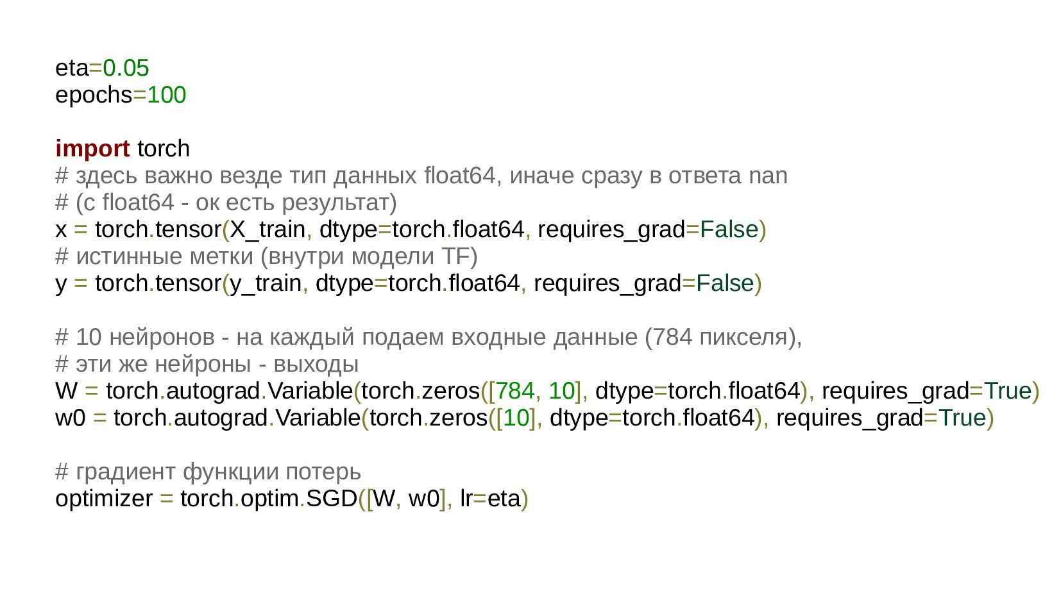Click lr=eta in the optimizer line
Image resolution: width=1061 pixels, height=596 pixels.
coord(491,499)
